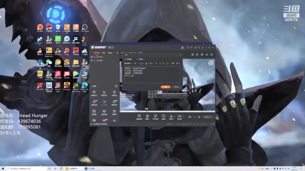
Task: Click the share icon above preview
Action: pos(212,55)
